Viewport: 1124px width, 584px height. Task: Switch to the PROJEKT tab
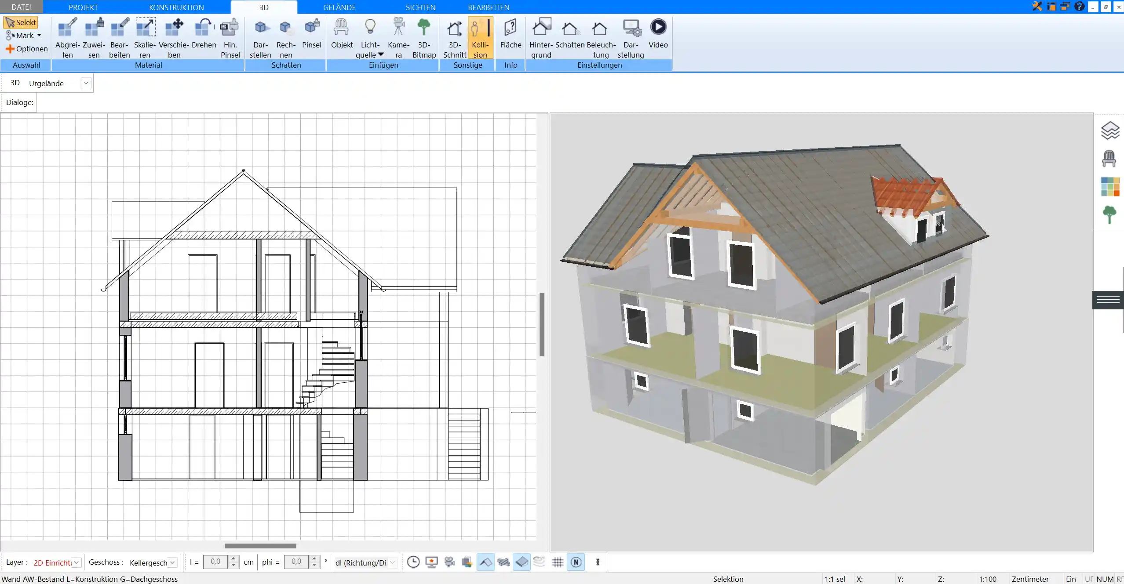pyautogui.click(x=83, y=7)
